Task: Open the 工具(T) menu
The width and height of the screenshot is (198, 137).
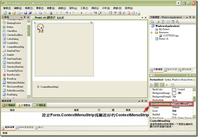Action: [84, 8]
